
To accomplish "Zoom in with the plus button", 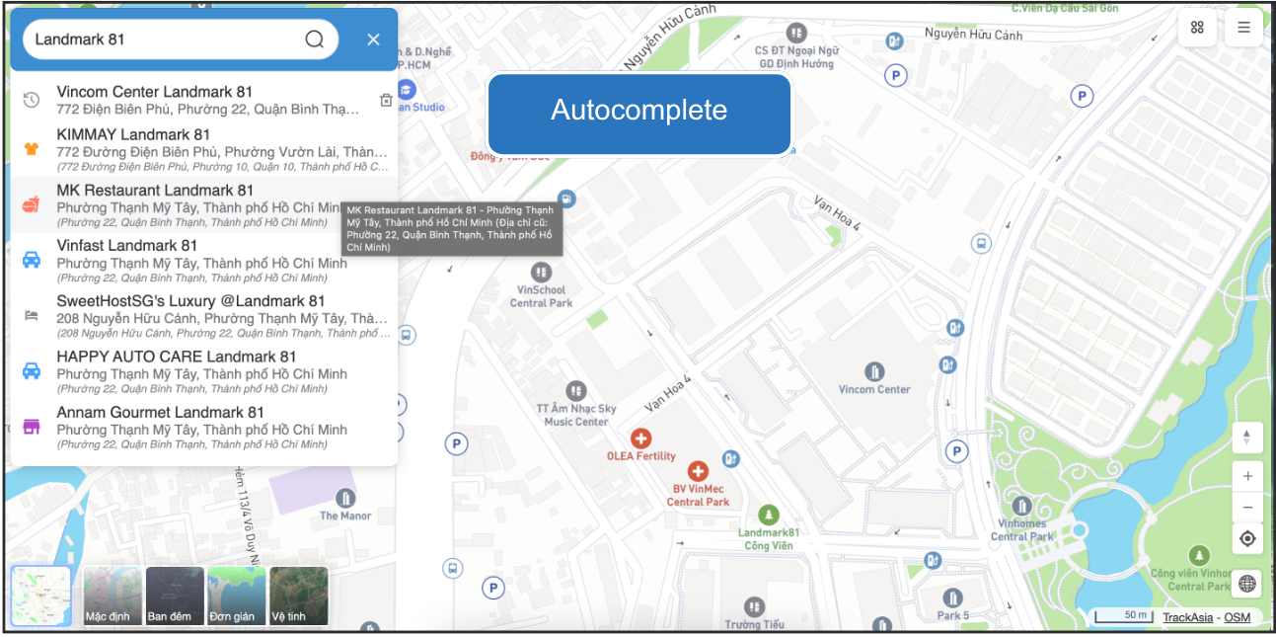I will [x=1247, y=476].
